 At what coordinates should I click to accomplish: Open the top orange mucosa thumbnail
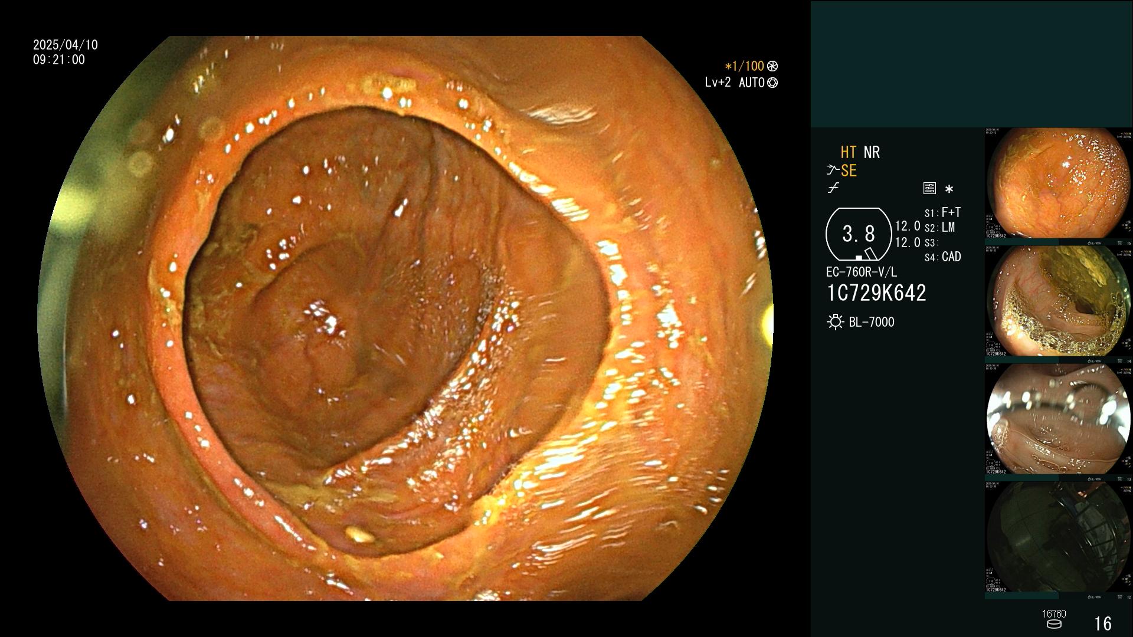tap(1058, 183)
